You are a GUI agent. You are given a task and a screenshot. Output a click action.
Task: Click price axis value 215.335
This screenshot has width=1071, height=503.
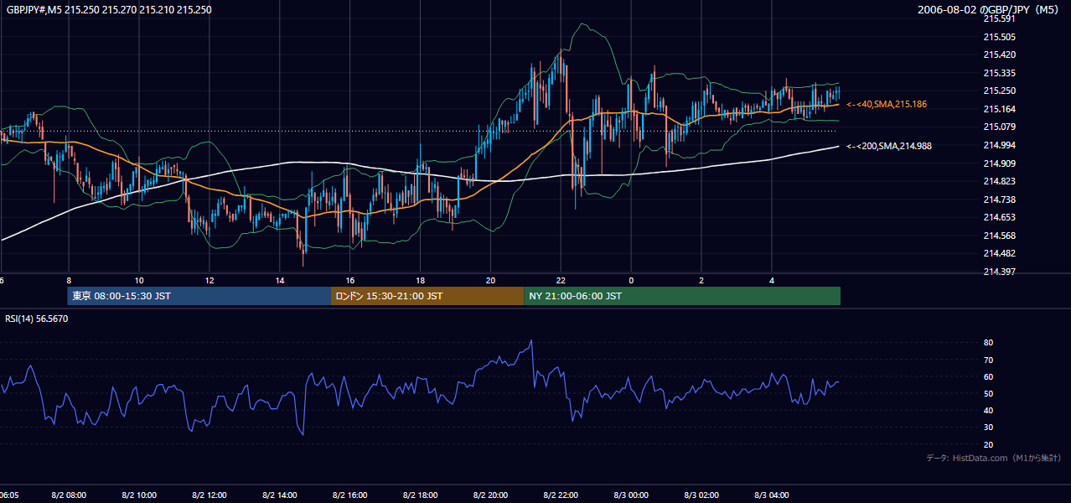[x=999, y=73]
